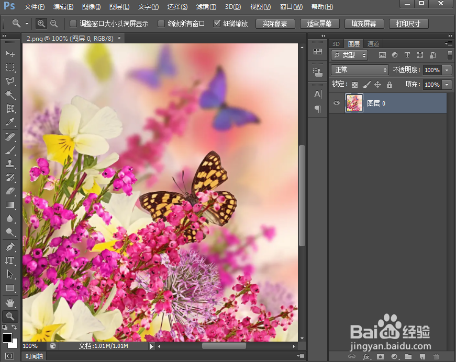The image size is (456, 362).
Task: Open the 滤镜(T) menu
Action: [x=206, y=7]
